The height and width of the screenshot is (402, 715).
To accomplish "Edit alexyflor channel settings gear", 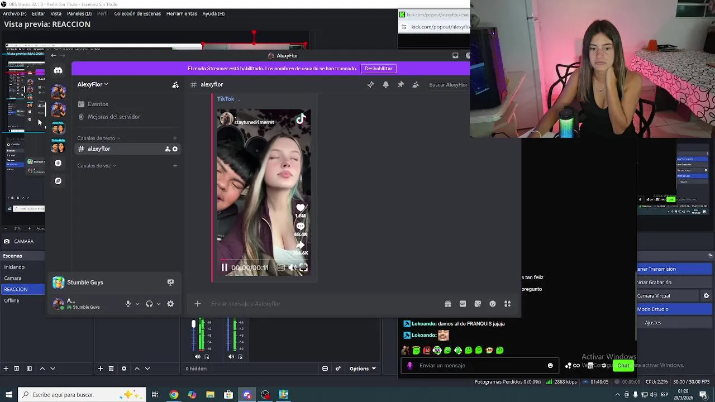I will [175, 149].
